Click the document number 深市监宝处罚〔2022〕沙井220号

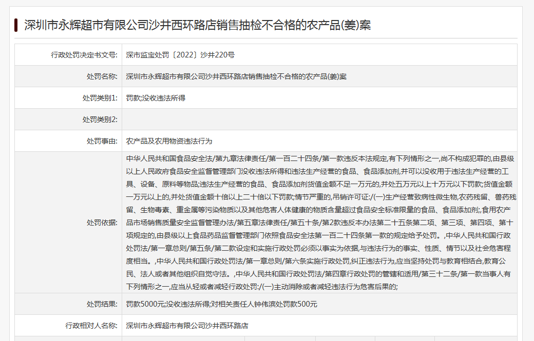click(x=180, y=55)
